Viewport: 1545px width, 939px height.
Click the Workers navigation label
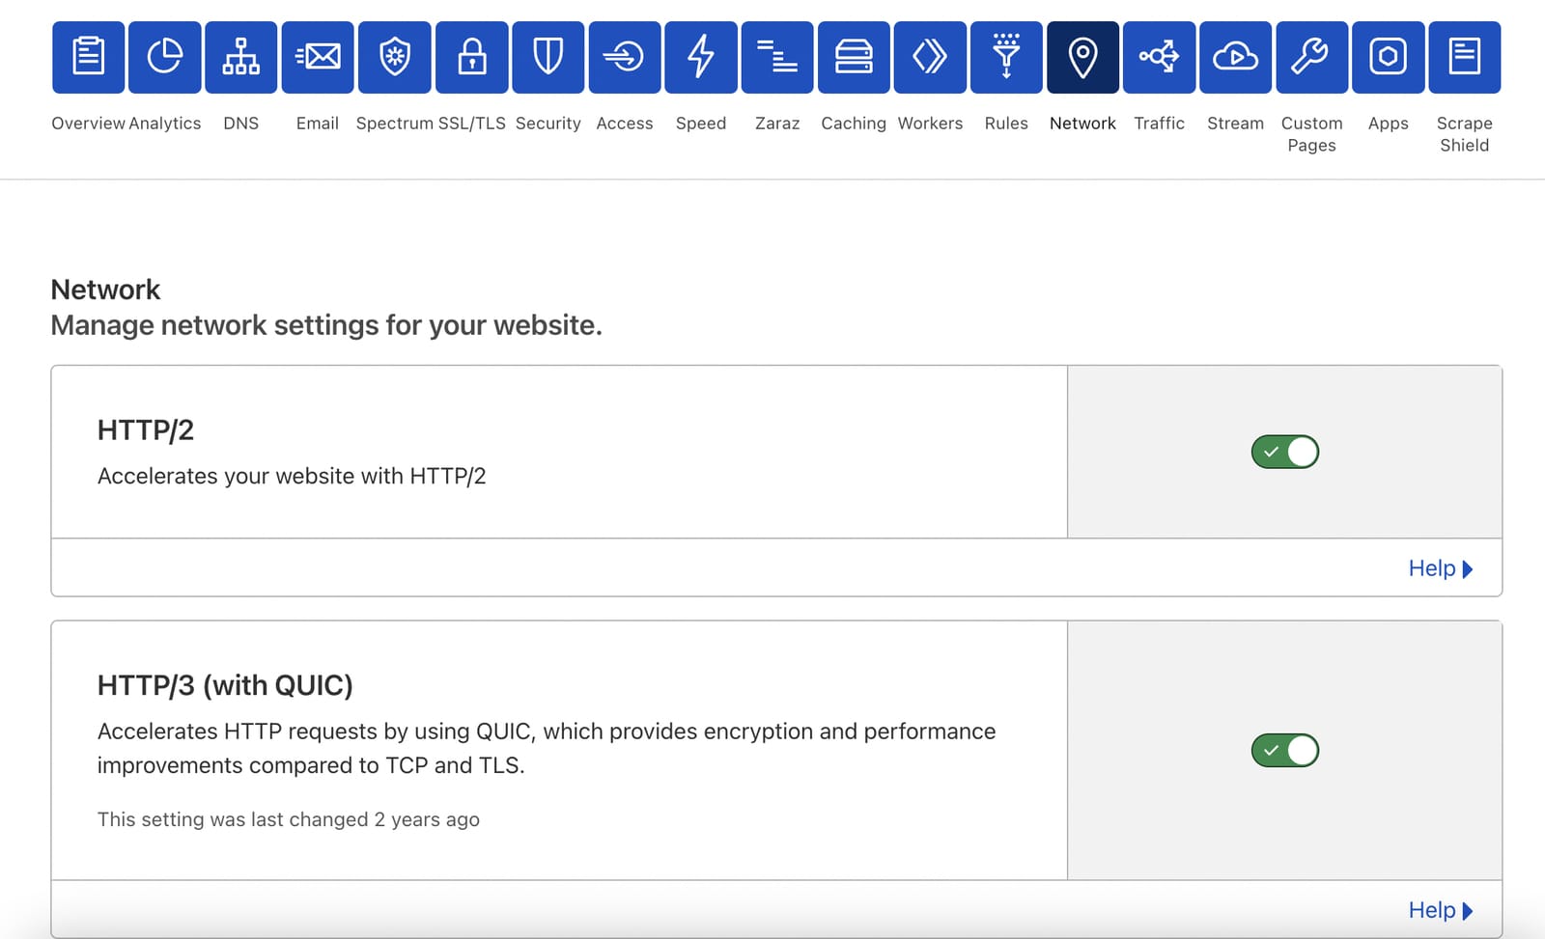coord(930,124)
